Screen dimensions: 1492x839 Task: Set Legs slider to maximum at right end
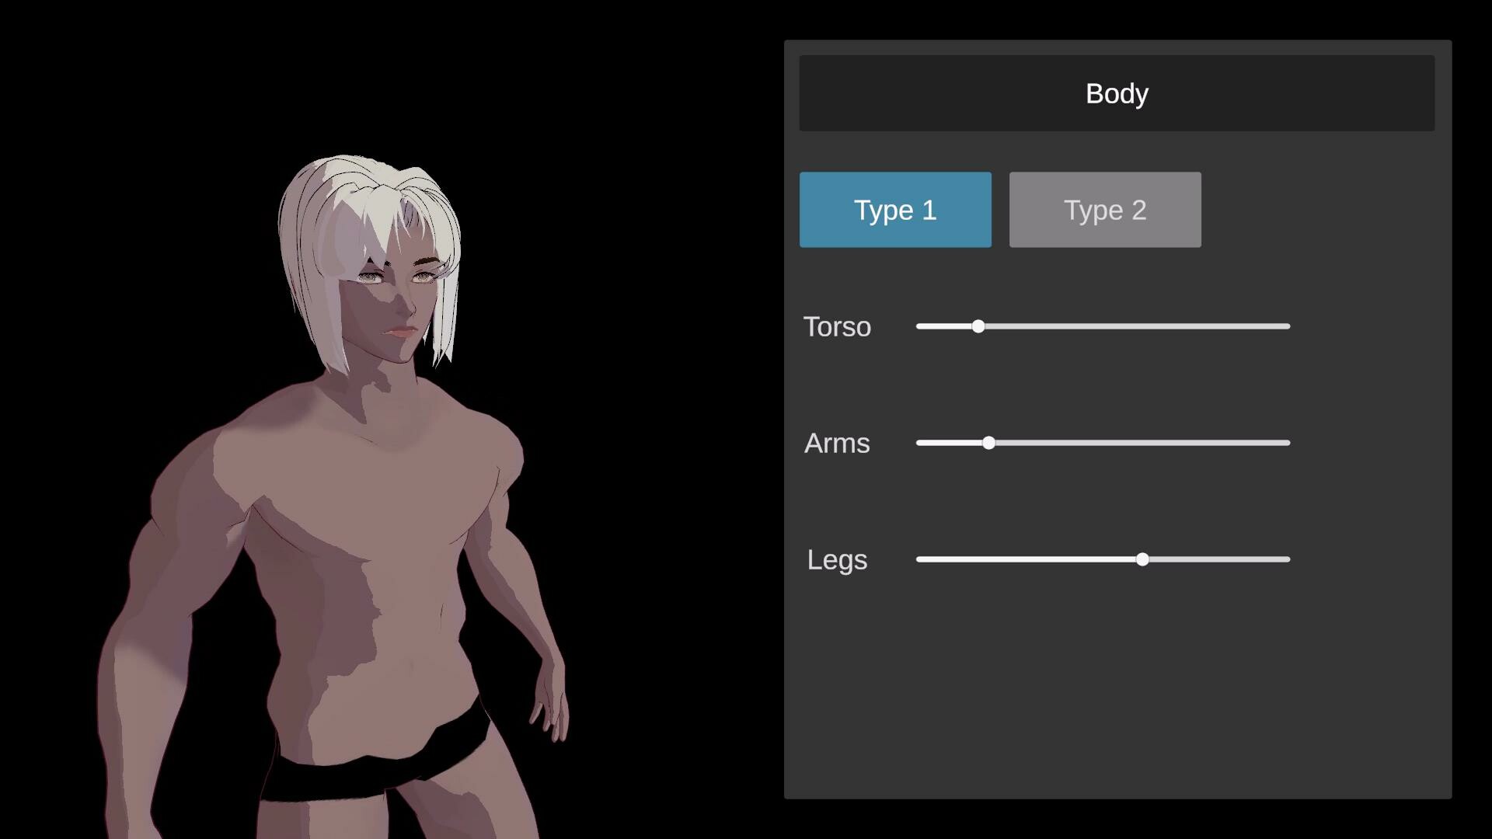point(1288,559)
